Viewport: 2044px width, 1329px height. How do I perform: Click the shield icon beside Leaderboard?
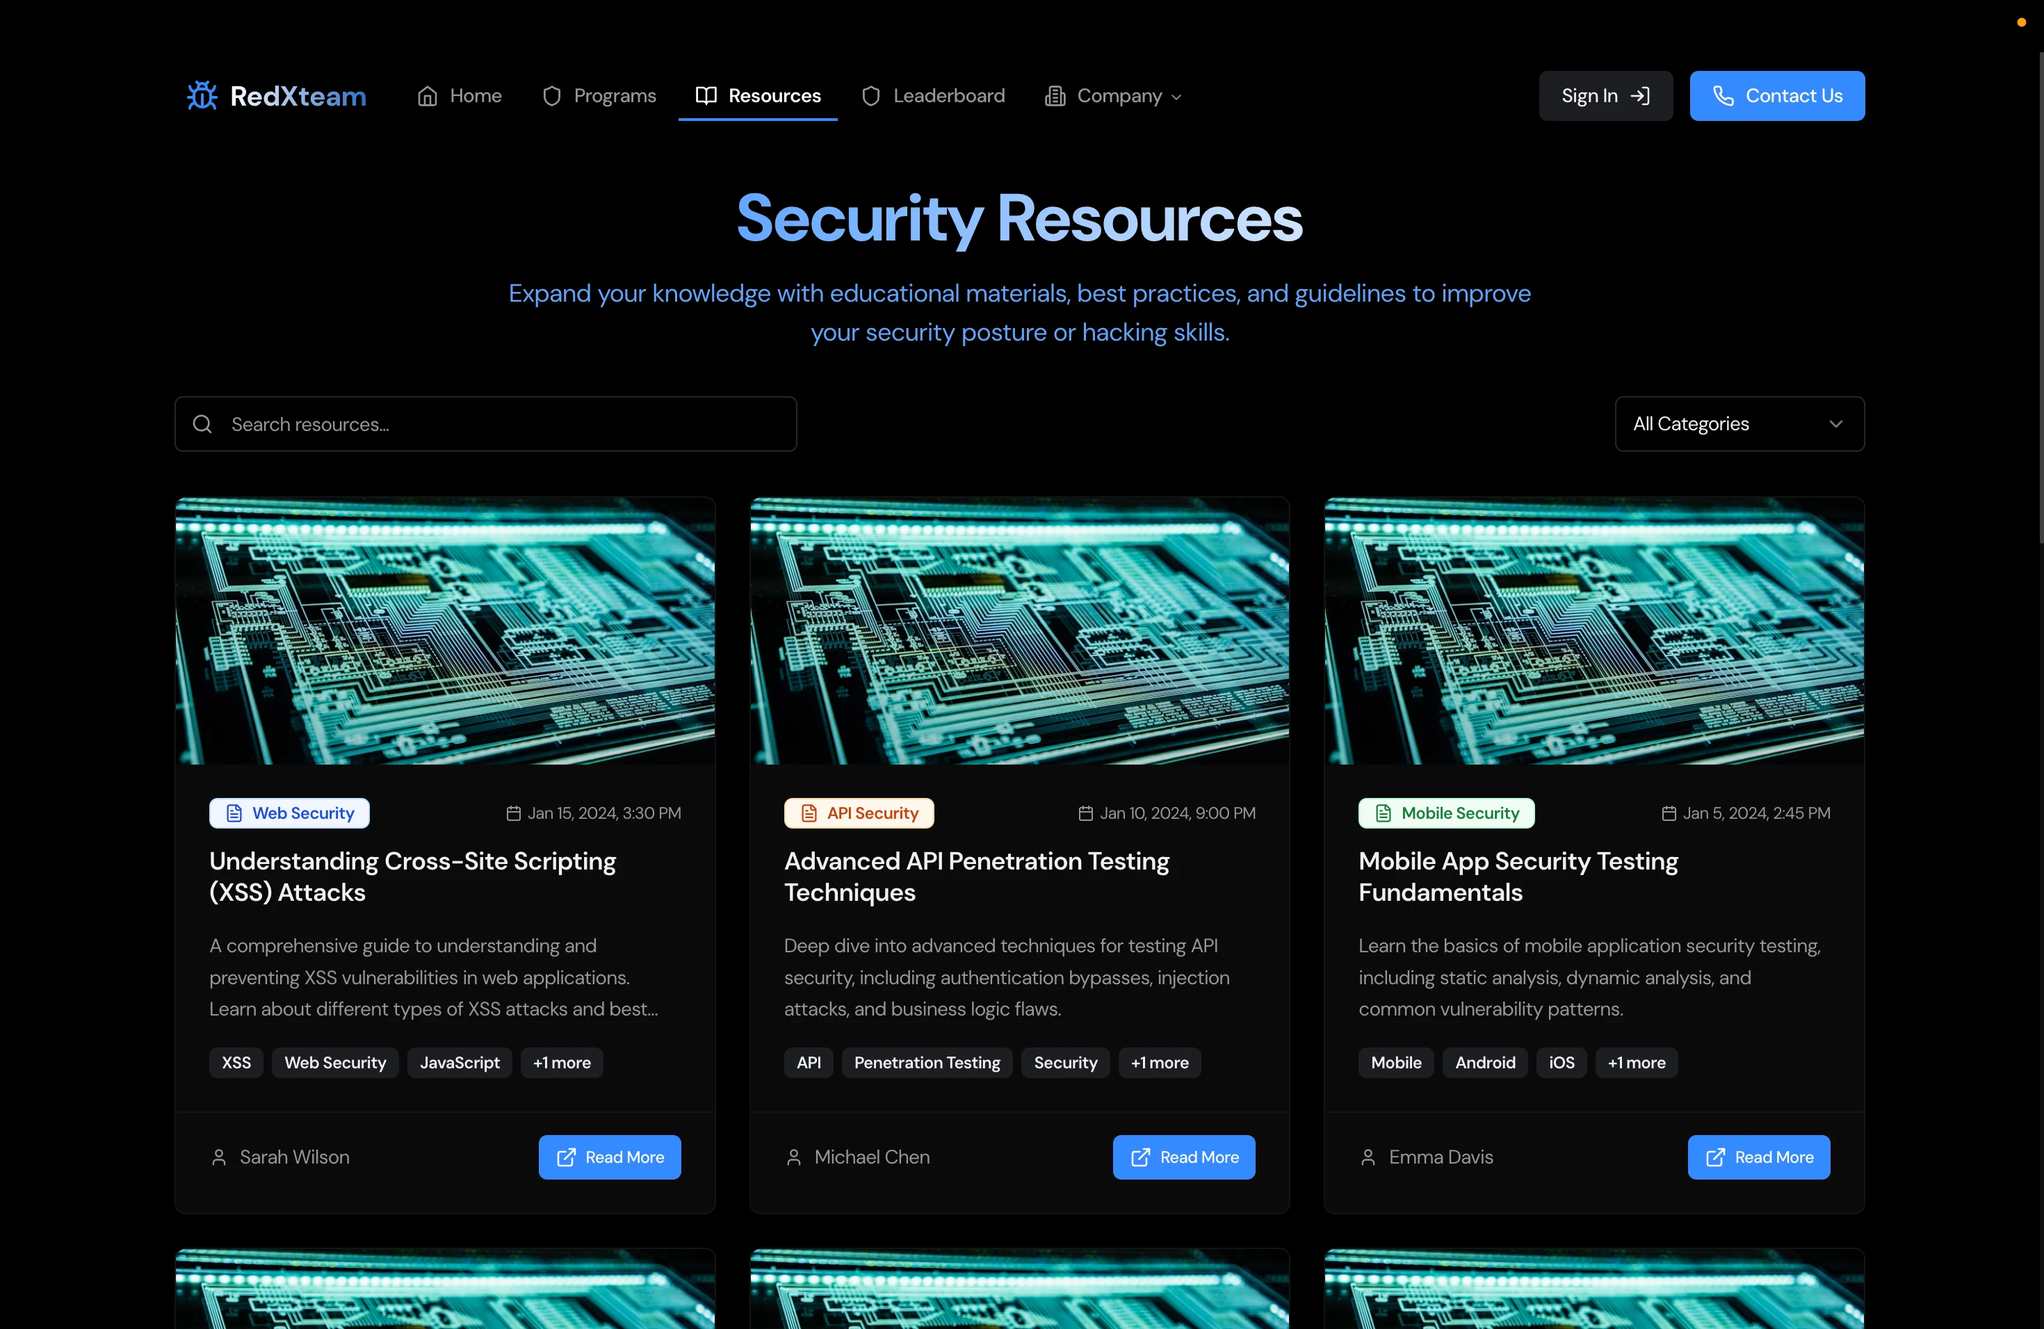871,96
